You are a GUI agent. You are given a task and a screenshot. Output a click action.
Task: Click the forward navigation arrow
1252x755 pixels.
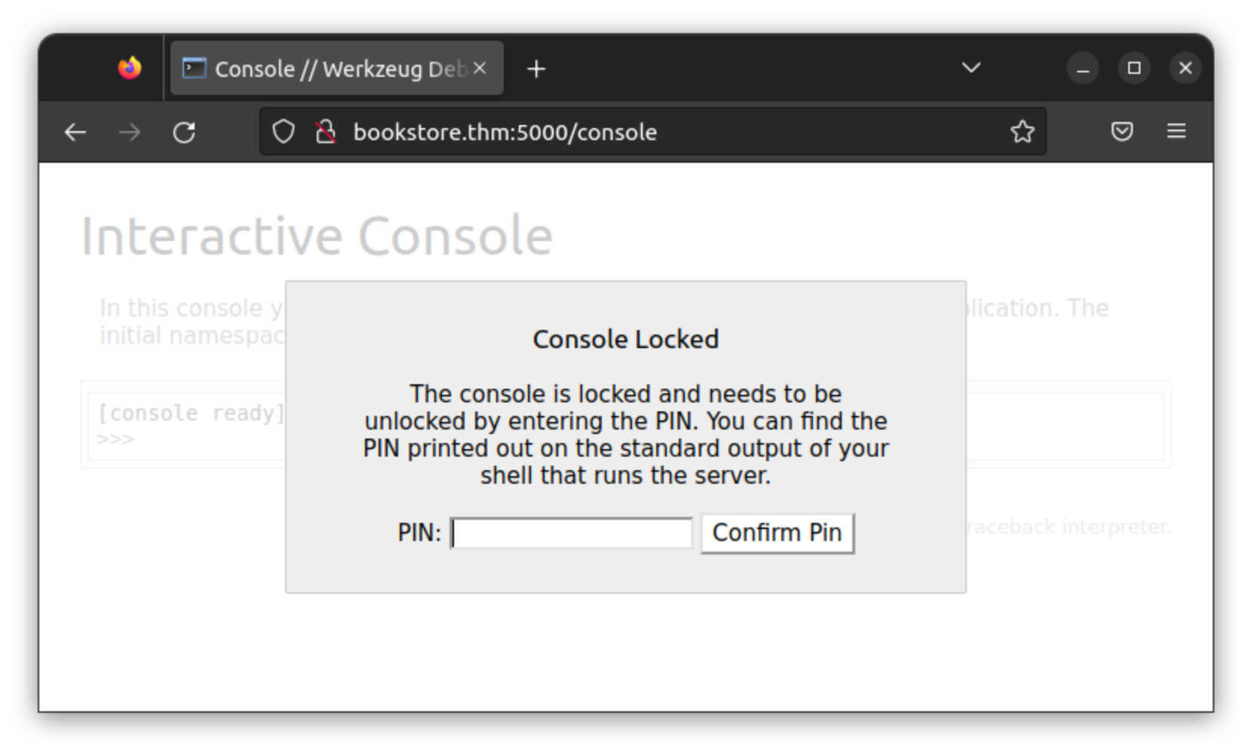tap(130, 133)
